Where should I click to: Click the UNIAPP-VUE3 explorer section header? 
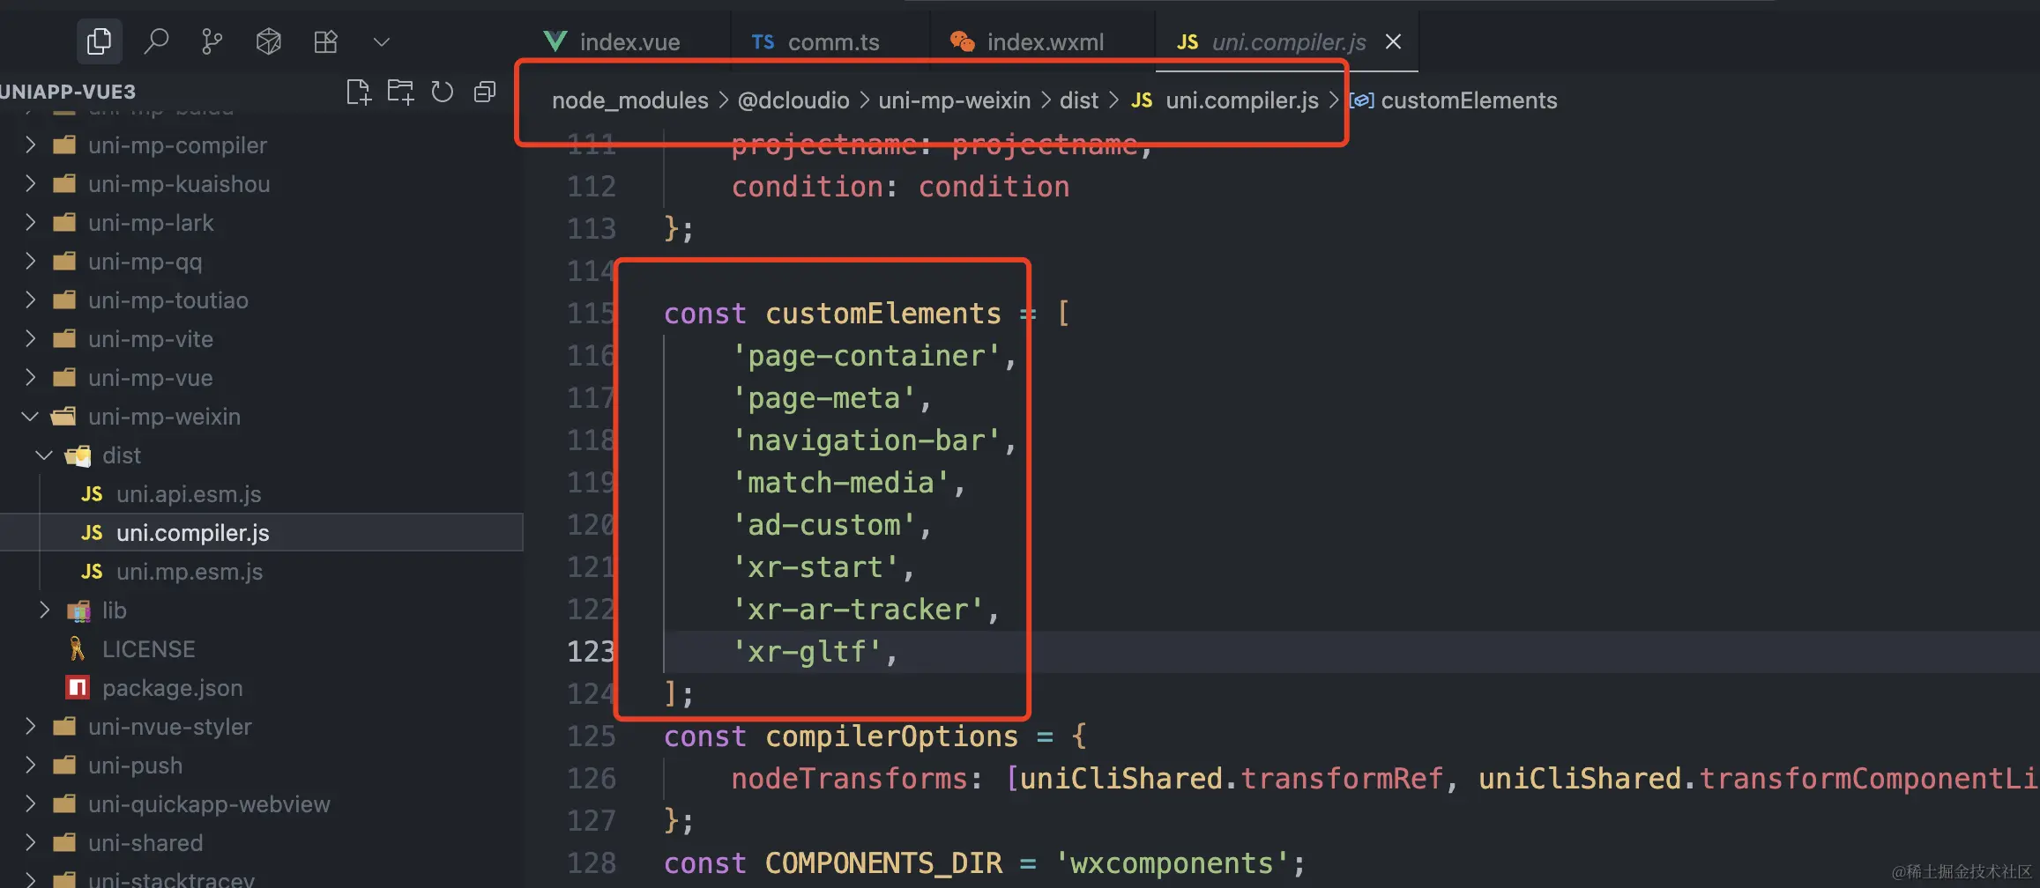click(68, 92)
